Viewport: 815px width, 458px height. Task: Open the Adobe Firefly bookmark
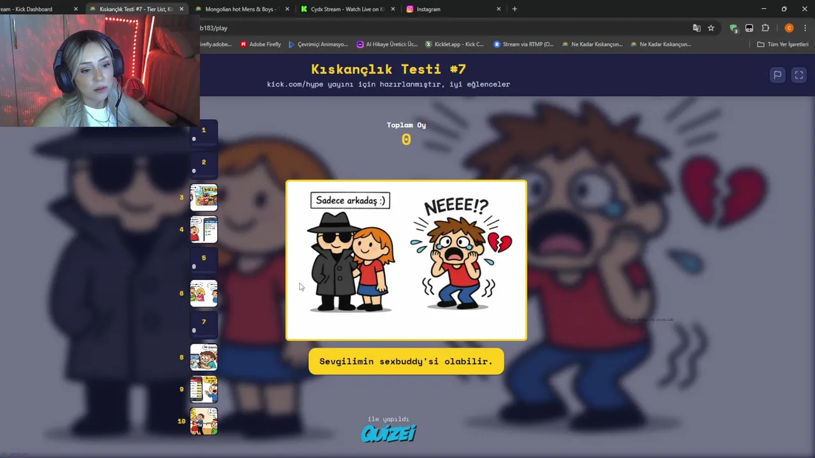260,45
